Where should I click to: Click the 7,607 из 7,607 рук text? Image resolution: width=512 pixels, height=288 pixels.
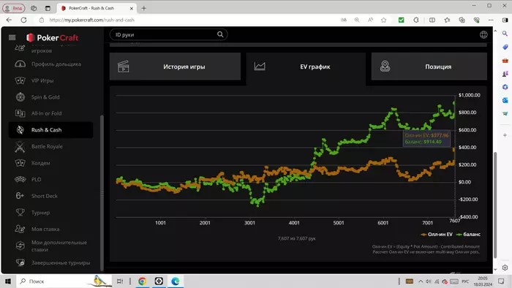(296, 238)
